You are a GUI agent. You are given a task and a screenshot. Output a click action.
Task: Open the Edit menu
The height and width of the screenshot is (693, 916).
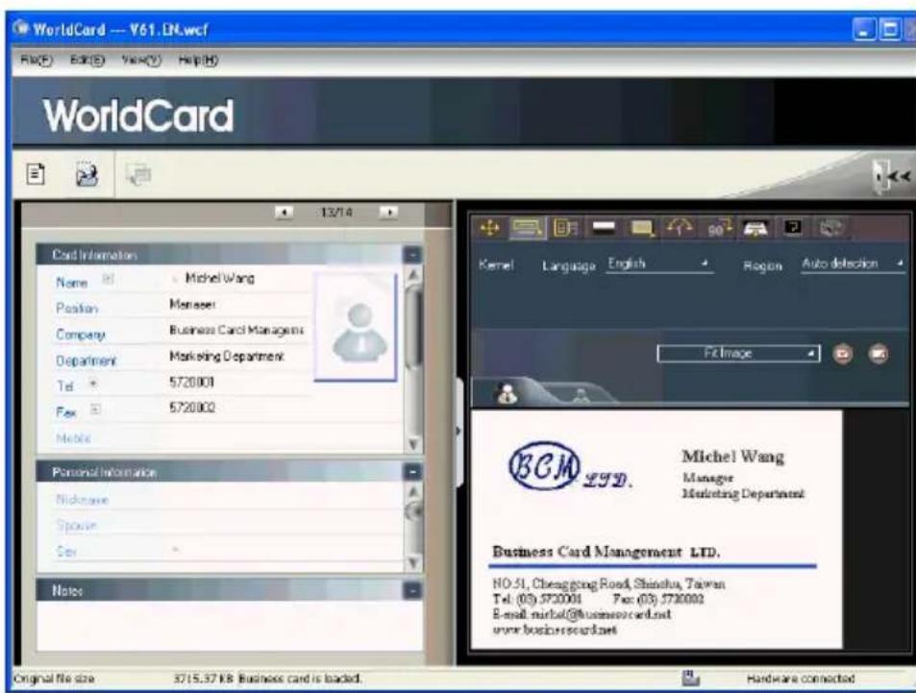click(x=87, y=61)
